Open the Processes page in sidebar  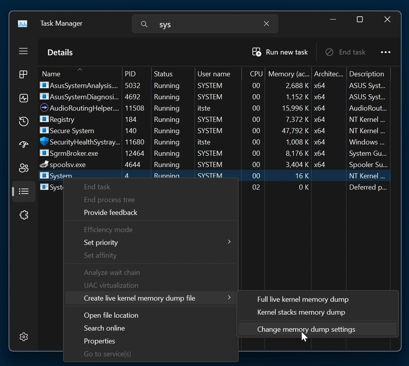coord(23,74)
